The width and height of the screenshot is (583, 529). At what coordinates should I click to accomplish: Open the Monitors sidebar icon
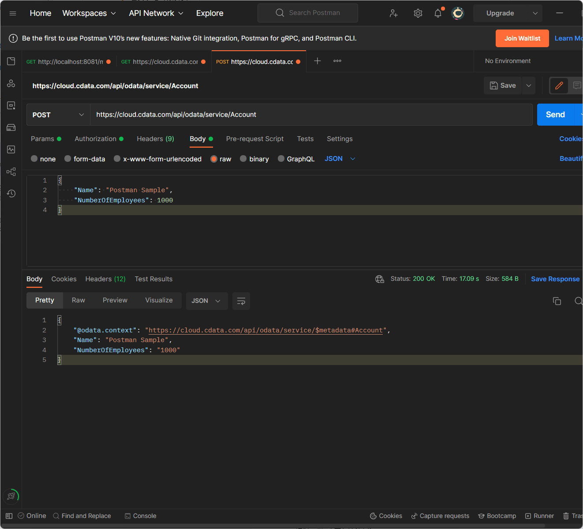pos(11,149)
